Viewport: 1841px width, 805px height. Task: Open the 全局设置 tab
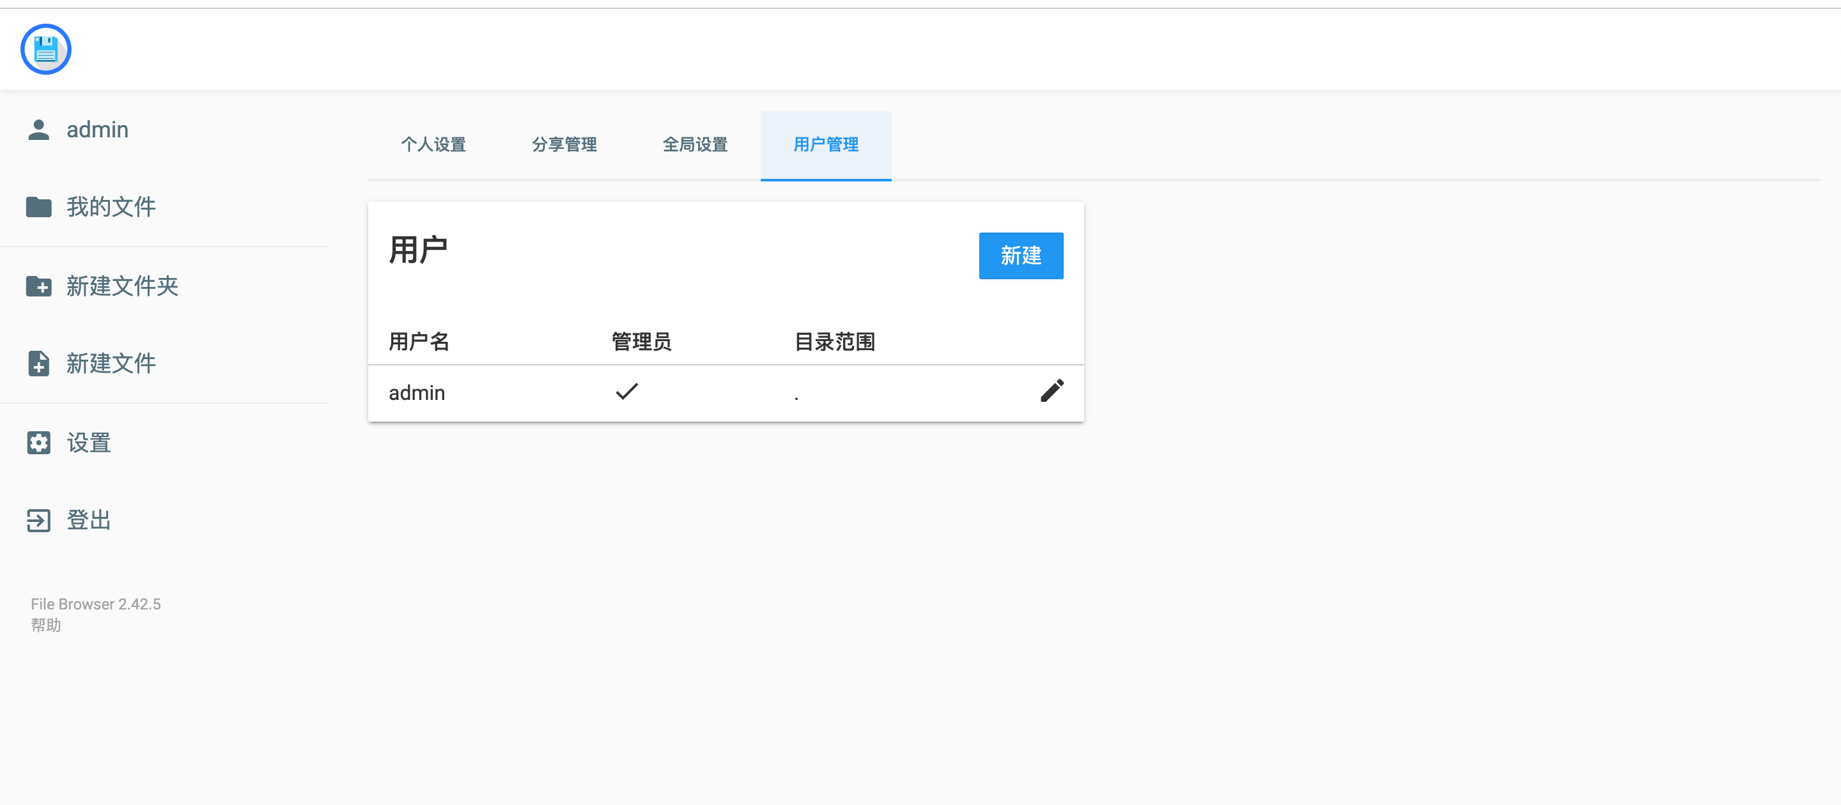click(695, 145)
